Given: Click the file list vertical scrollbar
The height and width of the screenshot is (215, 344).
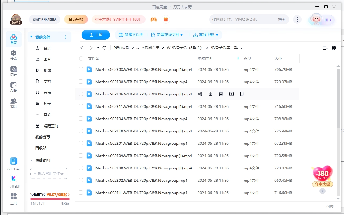Looking at the screenshot, I should point(338,98).
